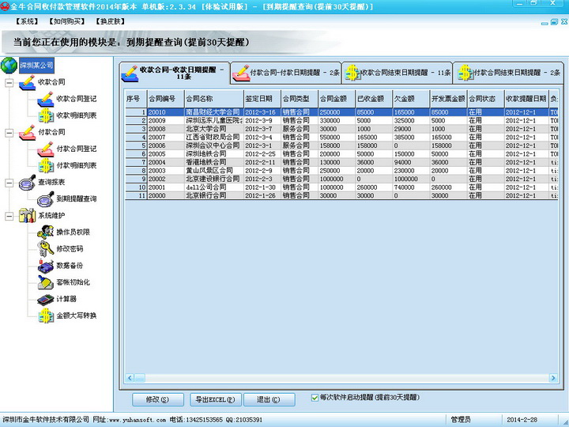Click the 套帐初始化 icon
This screenshot has height=427, width=569.
click(44, 282)
